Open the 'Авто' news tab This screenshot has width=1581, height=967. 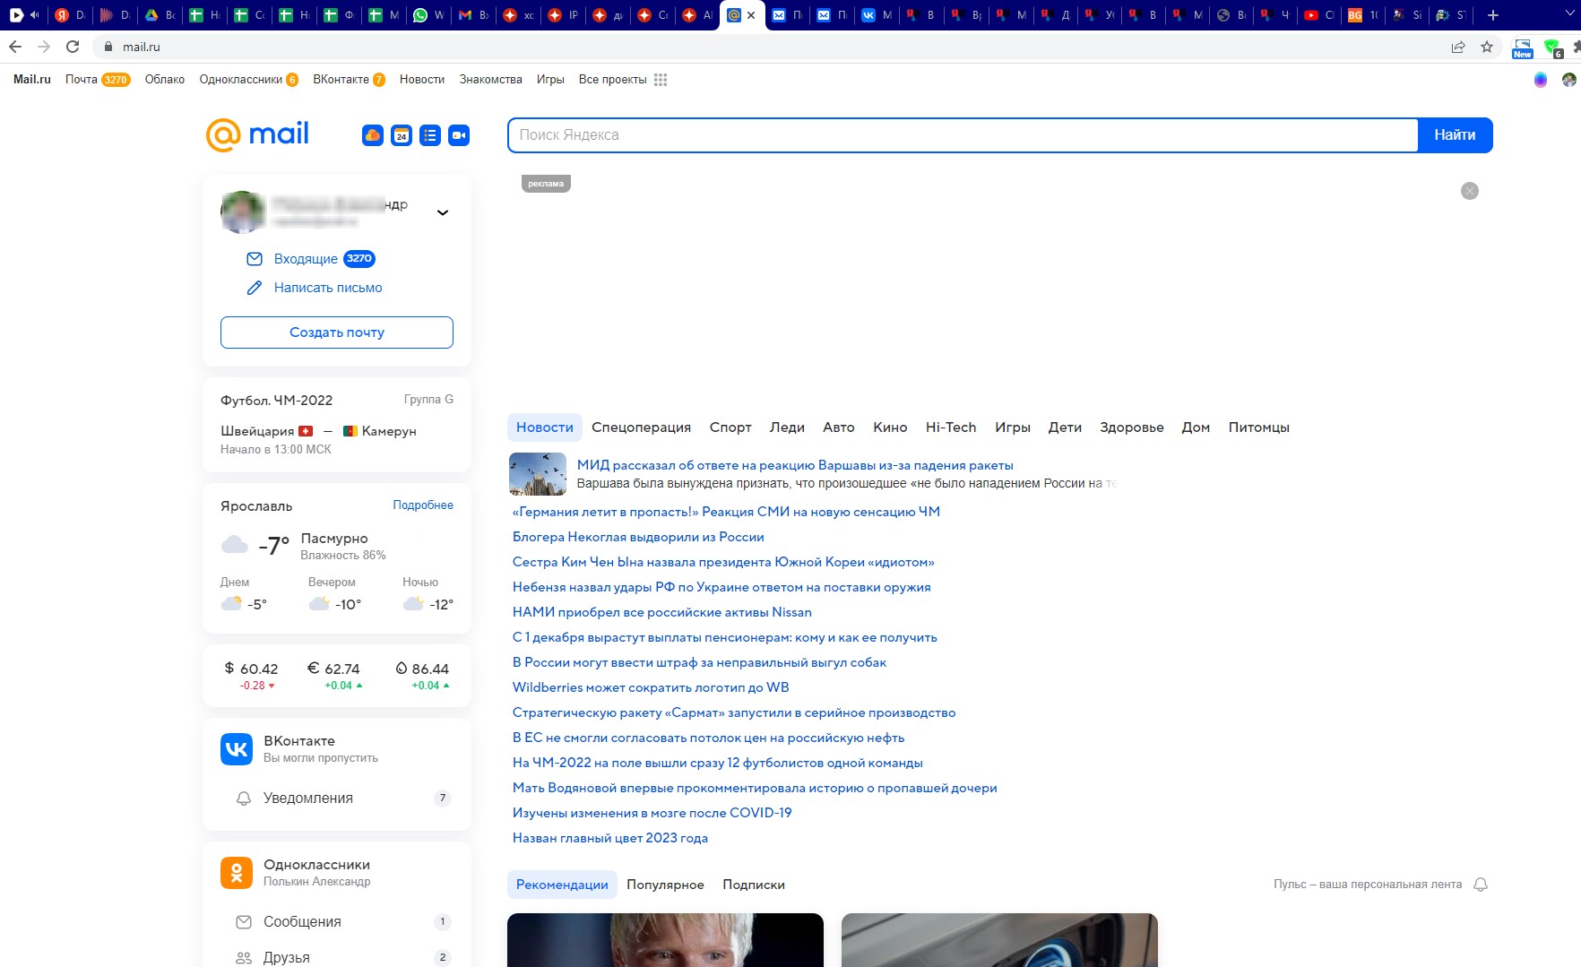(x=839, y=427)
